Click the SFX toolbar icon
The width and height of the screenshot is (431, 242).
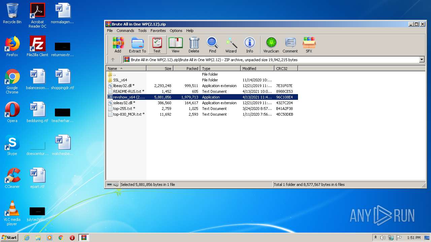[309, 45]
